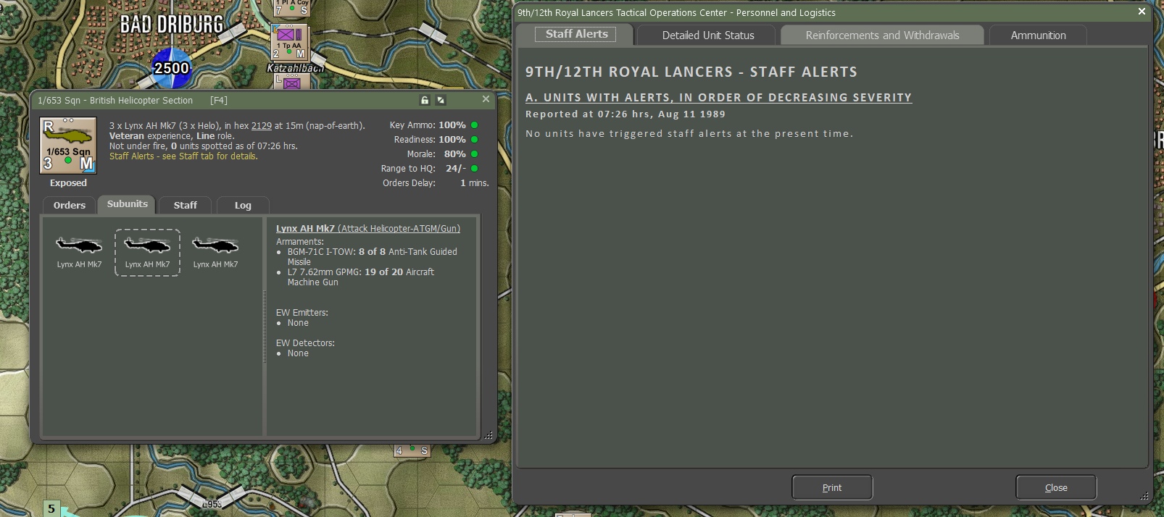Open the Detailed Unit Status tab
The height and width of the screenshot is (517, 1164).
(708, 35)
